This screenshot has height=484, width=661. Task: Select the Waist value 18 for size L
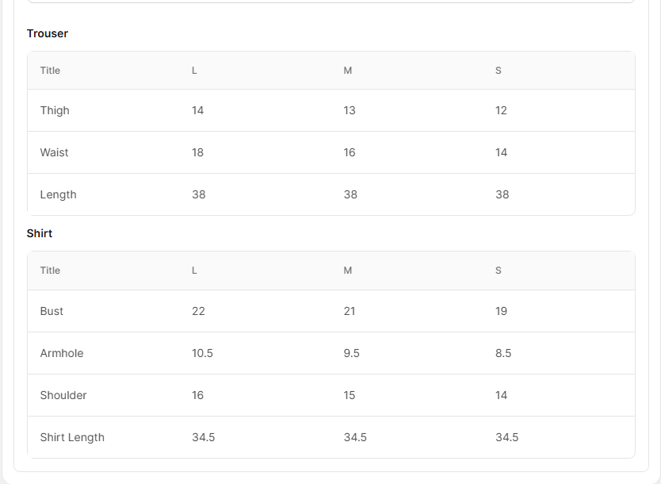[x=197, y=152]
